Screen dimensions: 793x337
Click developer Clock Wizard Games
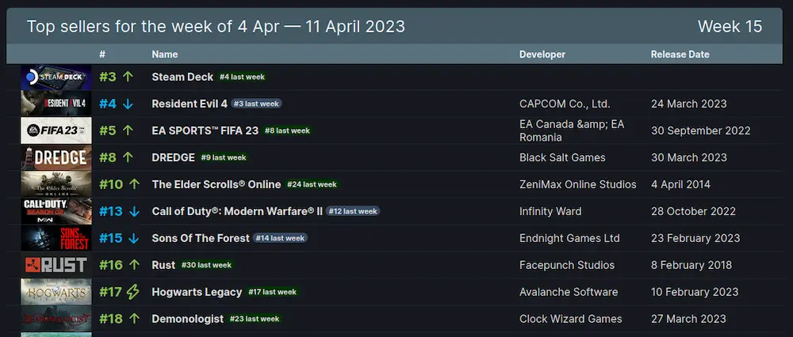(x=570, y=319)
